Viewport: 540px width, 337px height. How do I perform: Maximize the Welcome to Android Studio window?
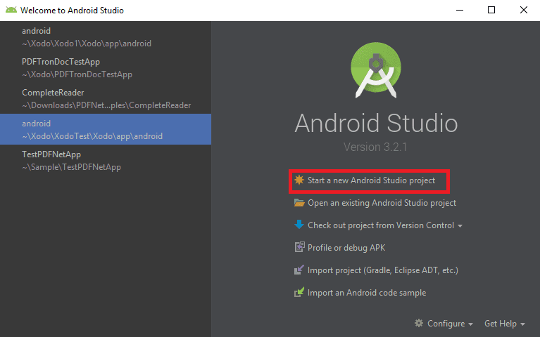coord(491,10)
